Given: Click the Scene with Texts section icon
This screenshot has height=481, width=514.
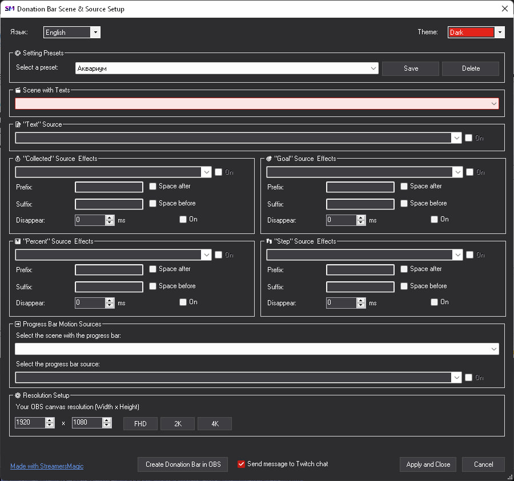Looking at the screenshot, I should 18,90.
